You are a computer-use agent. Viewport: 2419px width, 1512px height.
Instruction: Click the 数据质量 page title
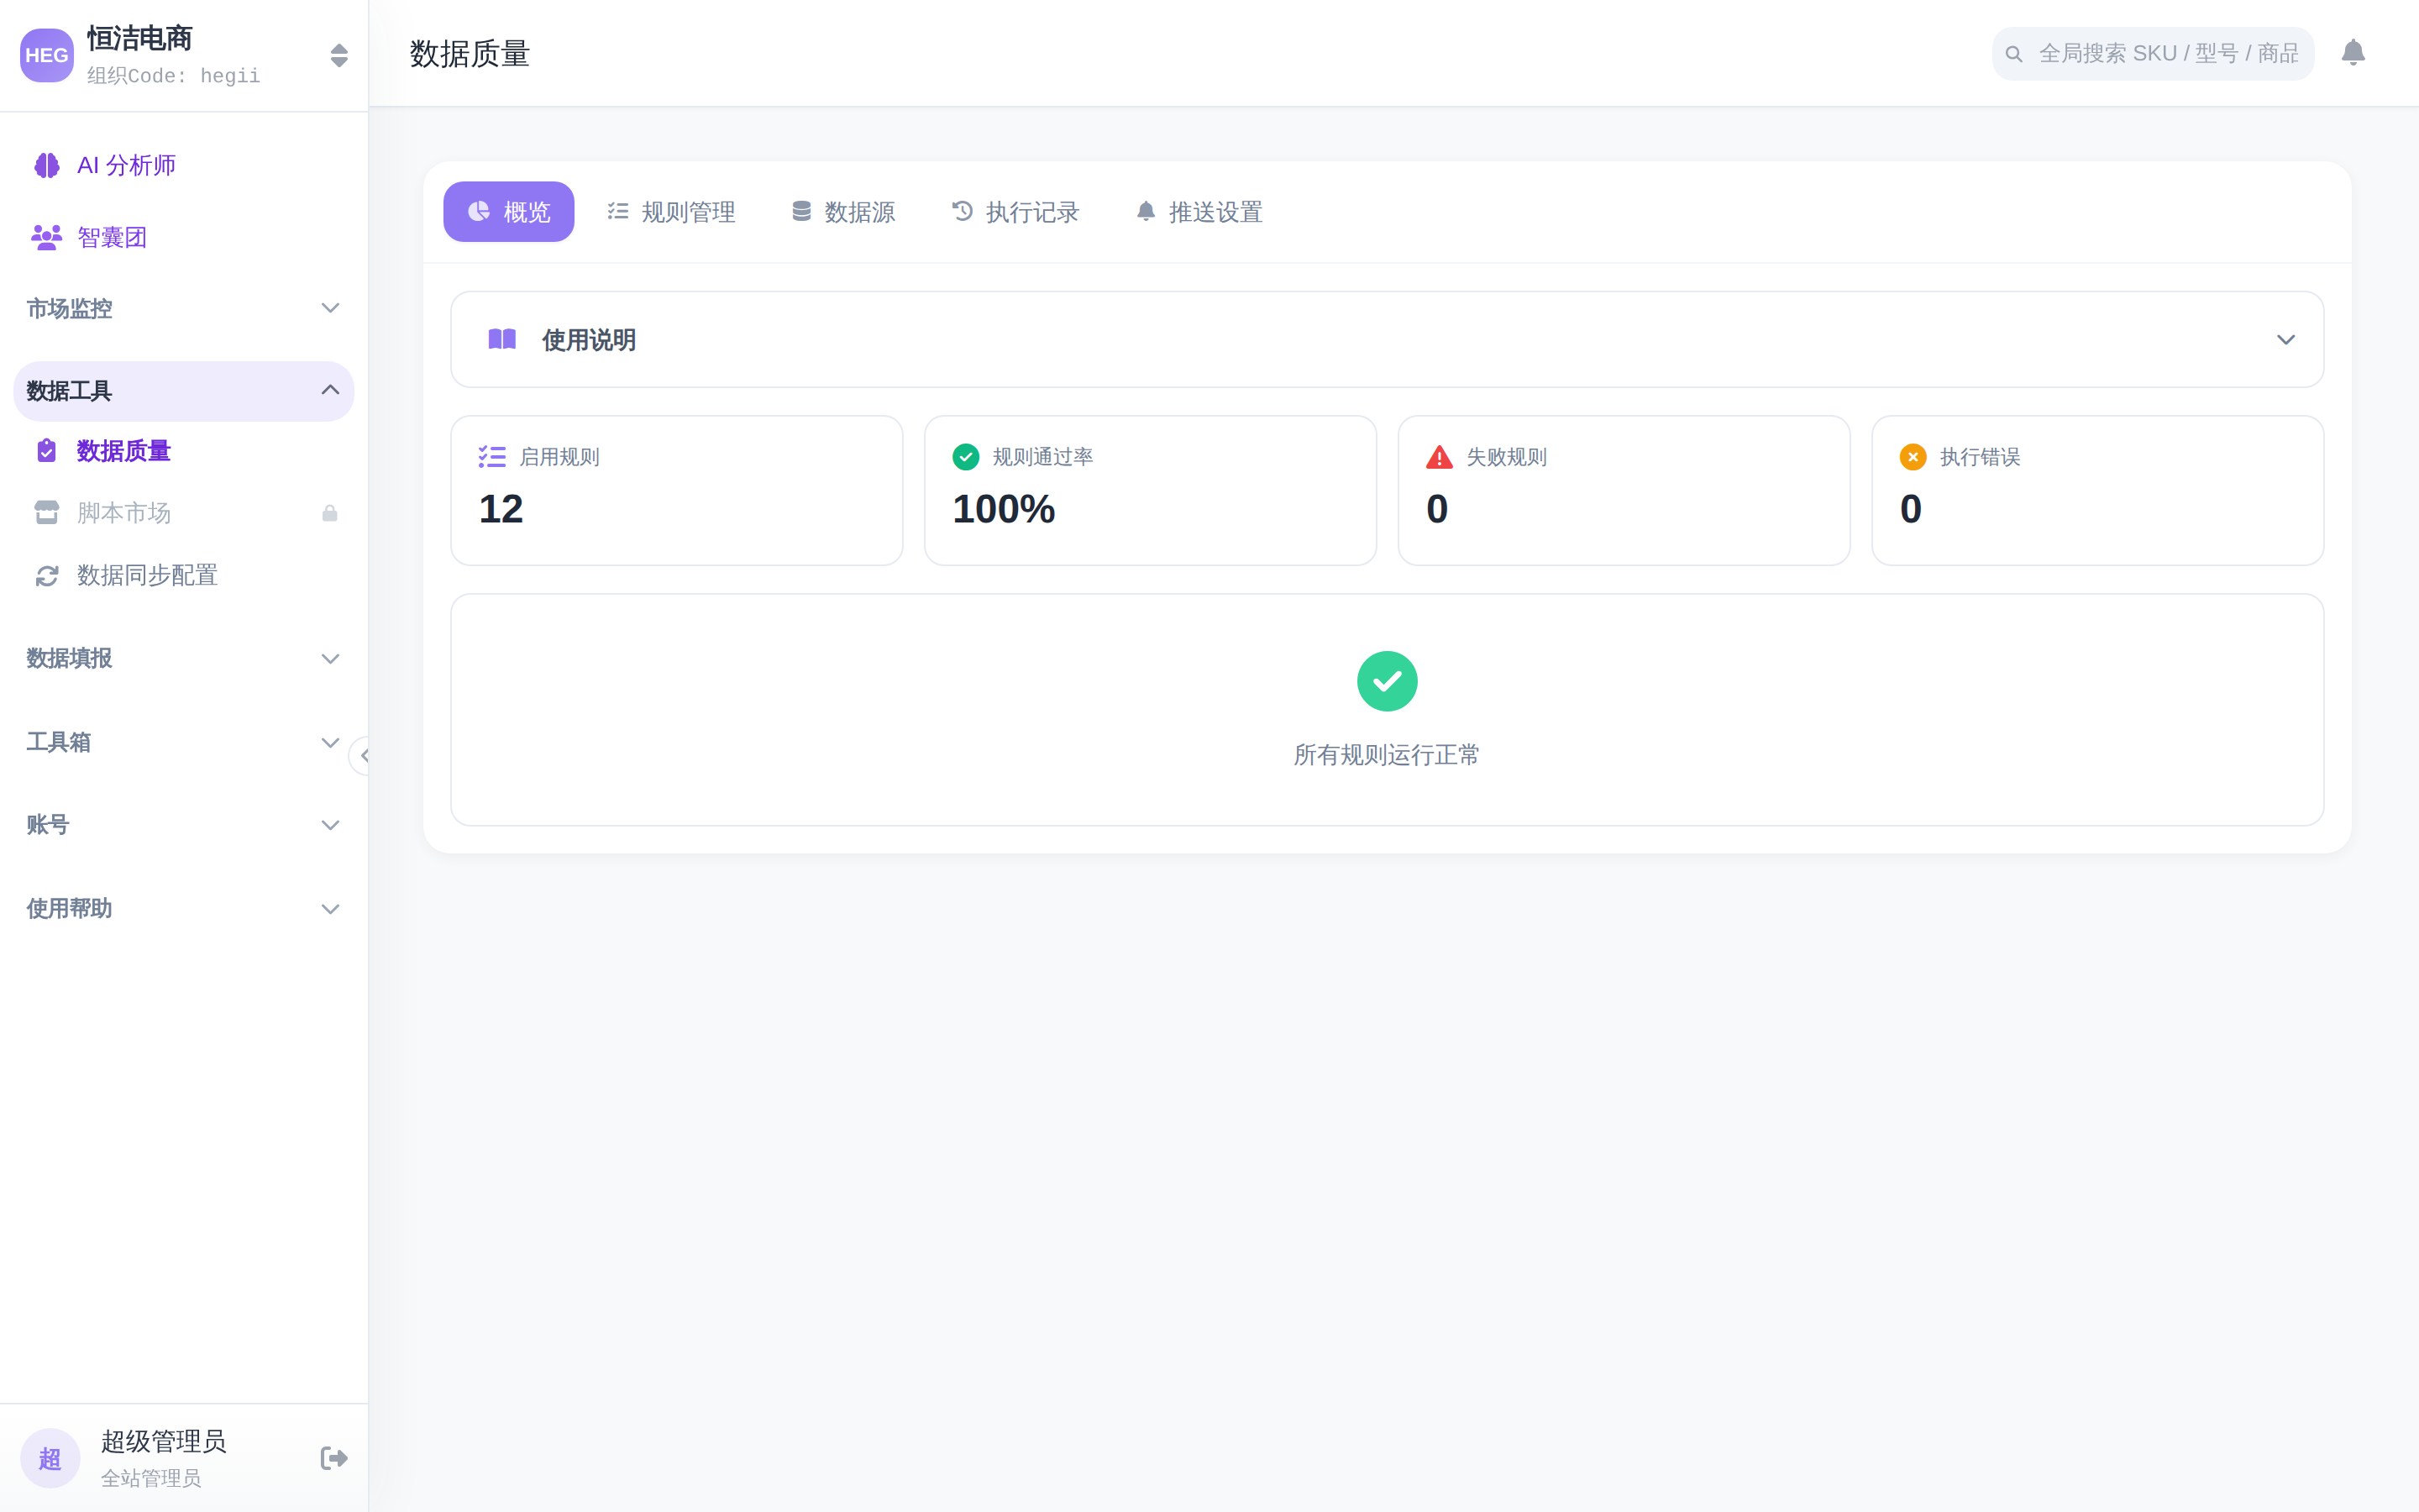tap(470, 54)
